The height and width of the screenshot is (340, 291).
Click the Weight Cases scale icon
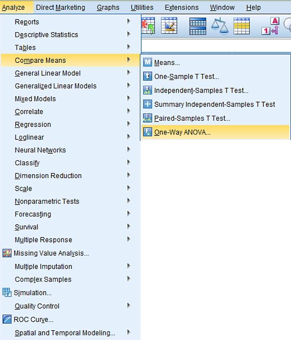click(x=220, y=26)
